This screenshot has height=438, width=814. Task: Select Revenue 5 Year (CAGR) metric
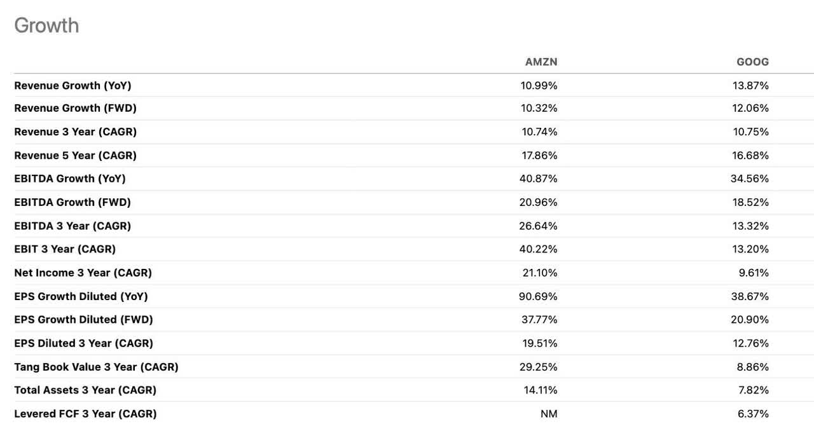75,155
